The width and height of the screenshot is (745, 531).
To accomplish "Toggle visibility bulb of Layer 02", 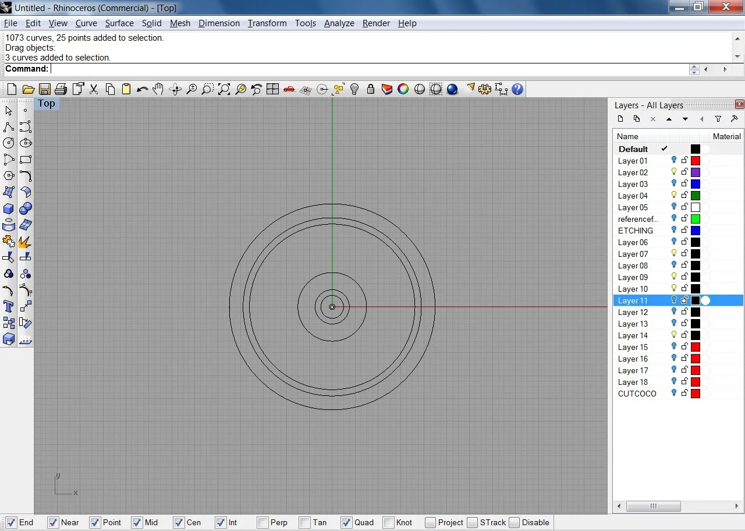I will tap(674, 172).
